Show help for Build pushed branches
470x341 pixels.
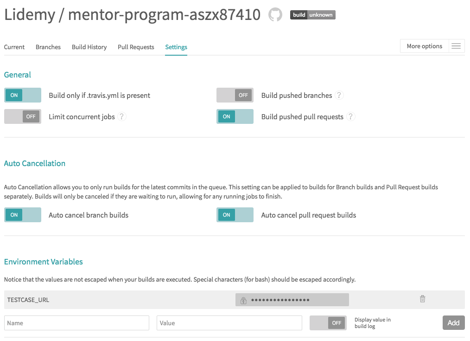coord(339,95)
